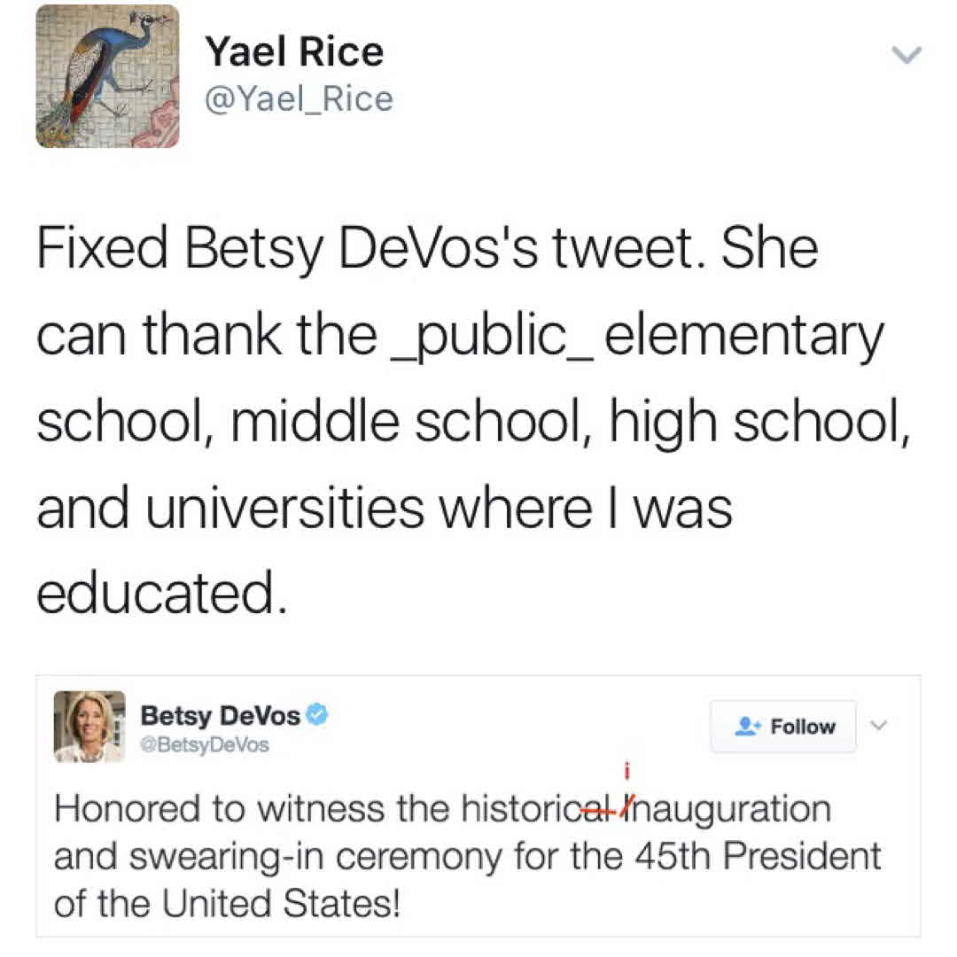Open Betsy DeVos's profile photo
This screenshot has width=957, height=957.
[x=89, y=727]
